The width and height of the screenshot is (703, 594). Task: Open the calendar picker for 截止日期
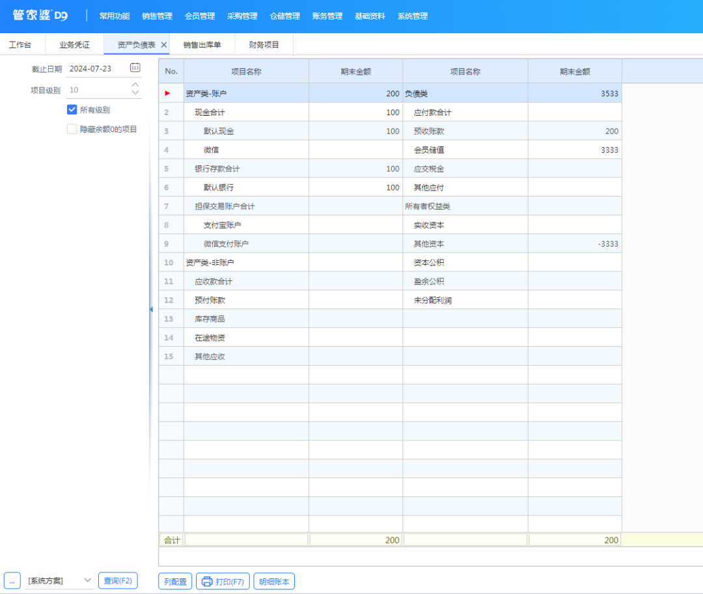[135, 68]
